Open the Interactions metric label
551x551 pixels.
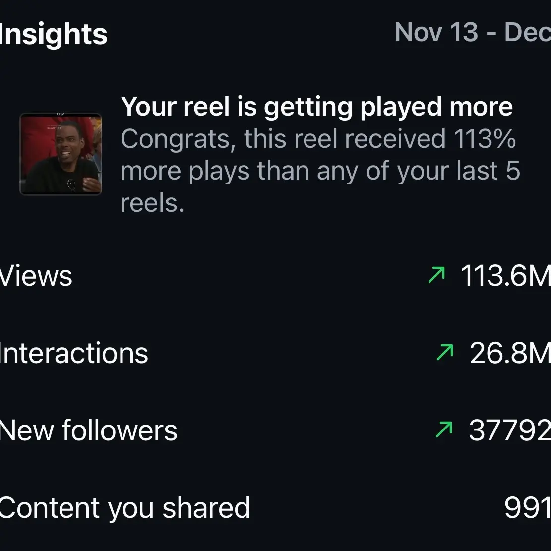tap(74, 353)
